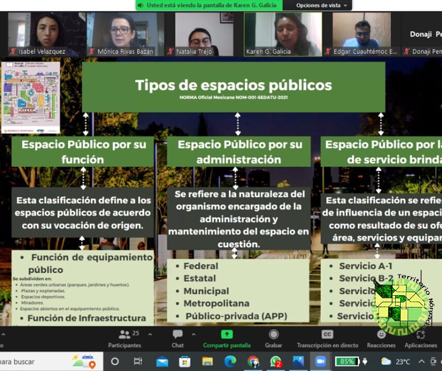
Task: Open Windows Task View button
Action: click(138, 362)
